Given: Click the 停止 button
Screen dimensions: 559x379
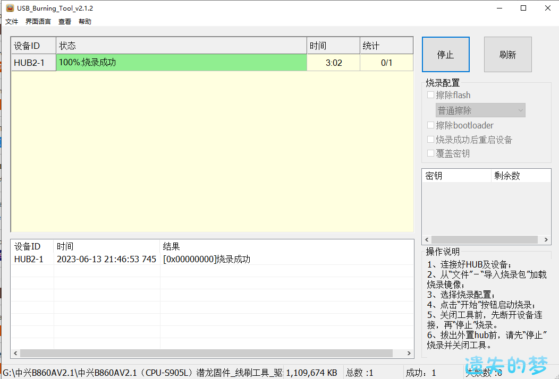Looking at the screenshot, I should [445, 55].
